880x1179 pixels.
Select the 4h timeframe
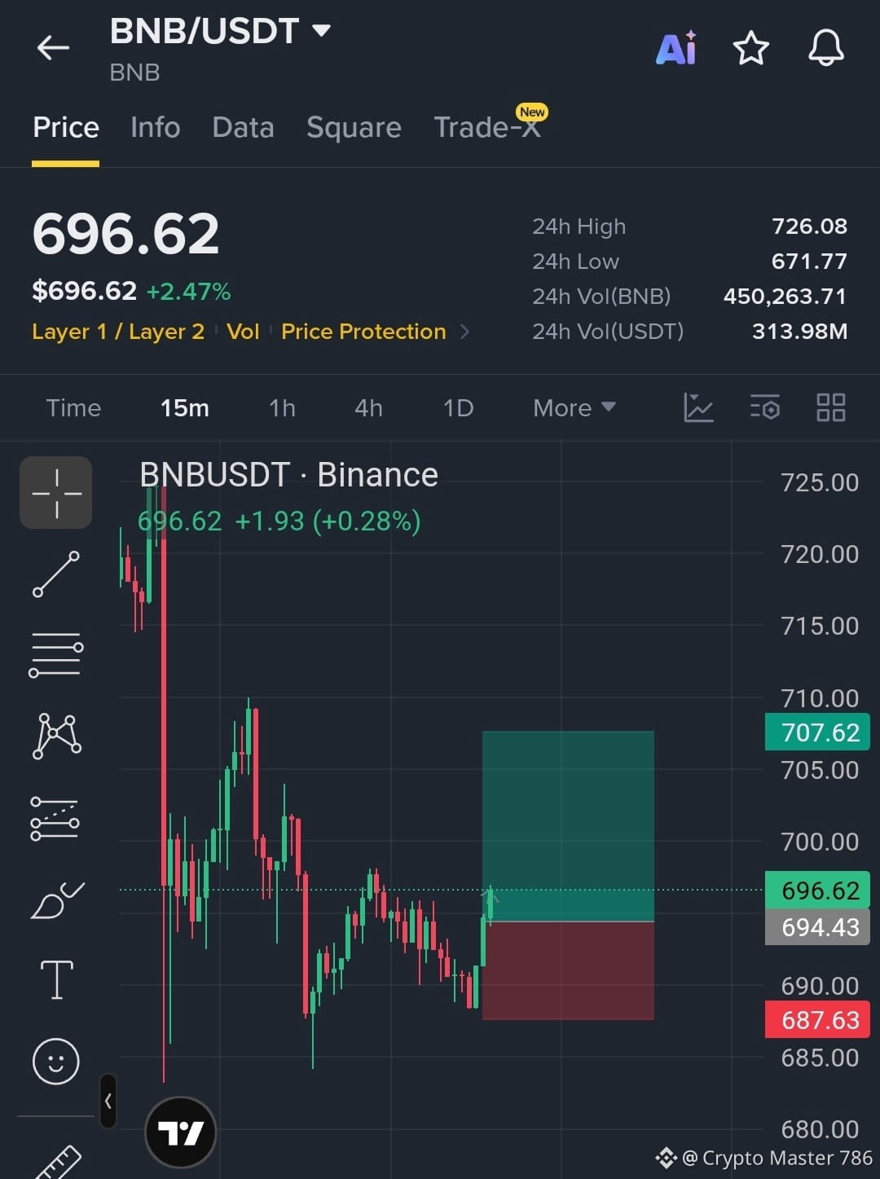[368, 407]
